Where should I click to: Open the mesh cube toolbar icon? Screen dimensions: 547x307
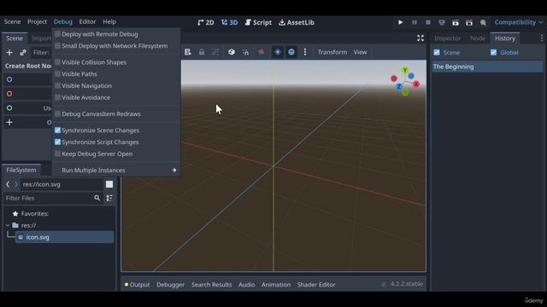232,52
